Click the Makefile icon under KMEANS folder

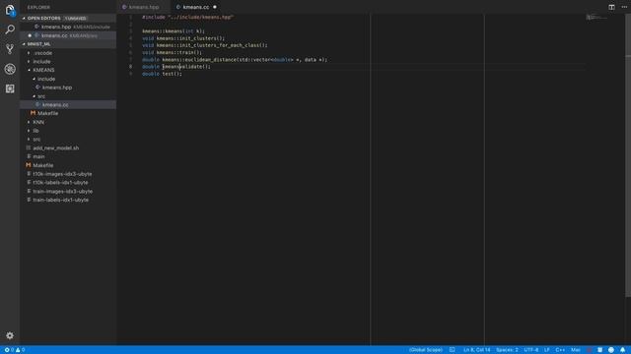click(33, 113)
